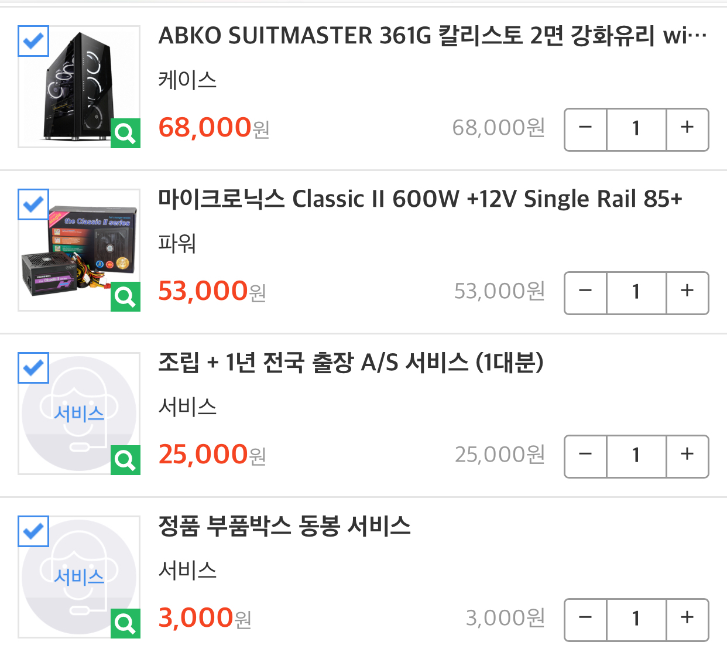This screenshot has height=659, width=727.
Task: Open 마이크로닉스 Classic II 600W product link
Action: 420,200
